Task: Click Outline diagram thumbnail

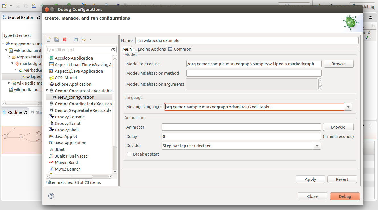Action: [x=22, y=140]
